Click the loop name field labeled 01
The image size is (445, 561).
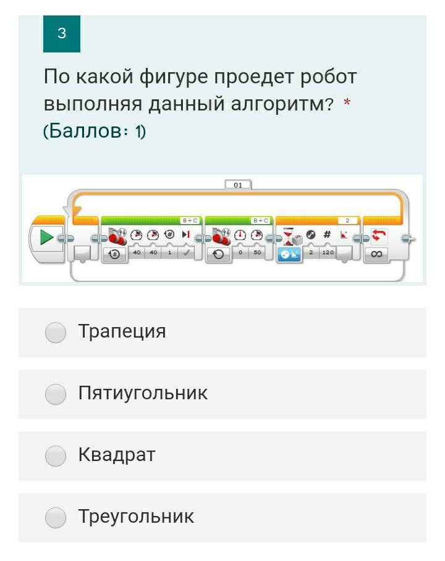(238, 185)
